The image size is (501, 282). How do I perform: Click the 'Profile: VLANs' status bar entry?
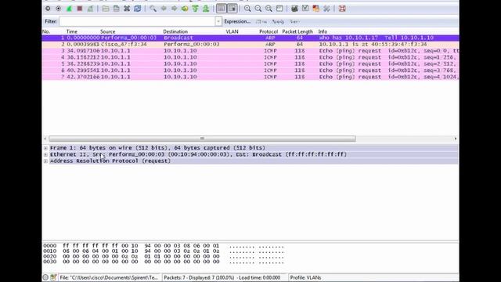point(305,277)
